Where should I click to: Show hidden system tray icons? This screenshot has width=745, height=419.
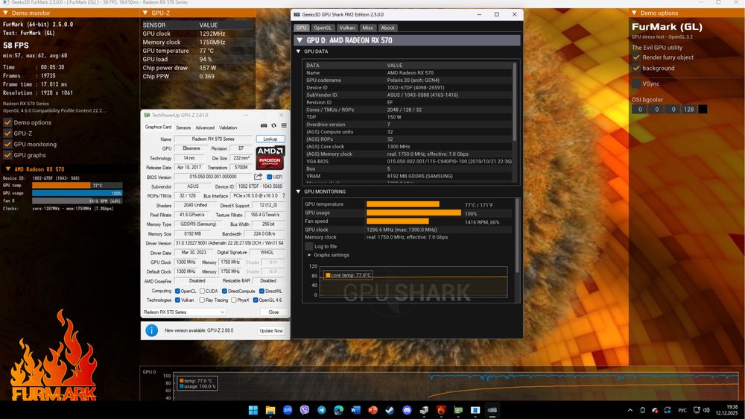coord(630,410)
